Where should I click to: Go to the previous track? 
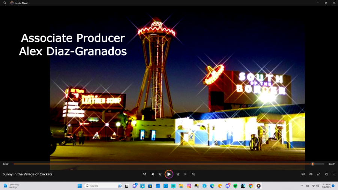coord(152,174)
